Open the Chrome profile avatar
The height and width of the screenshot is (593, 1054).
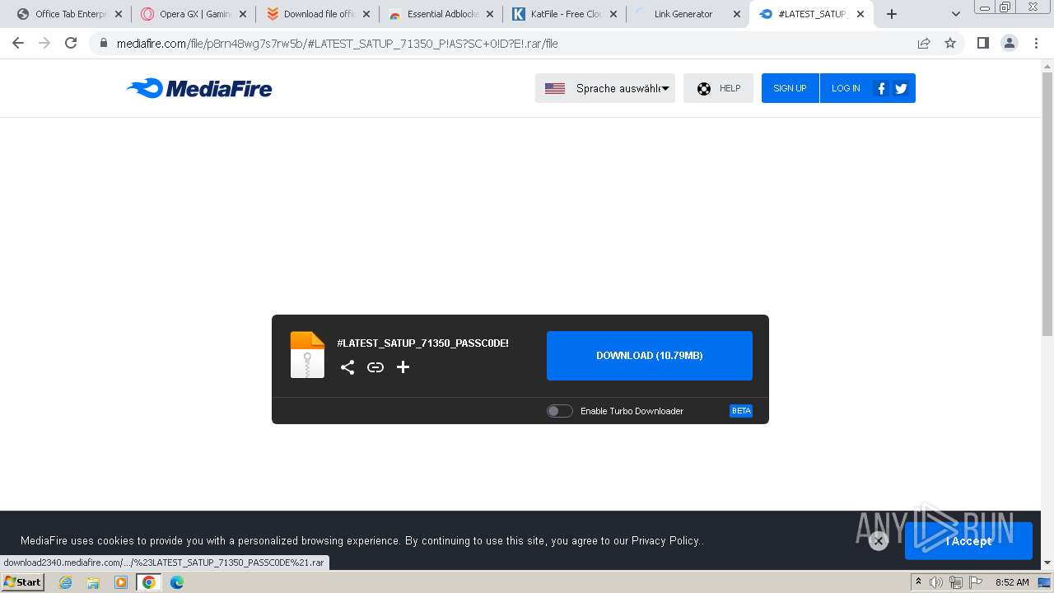tap(1010, 43)
